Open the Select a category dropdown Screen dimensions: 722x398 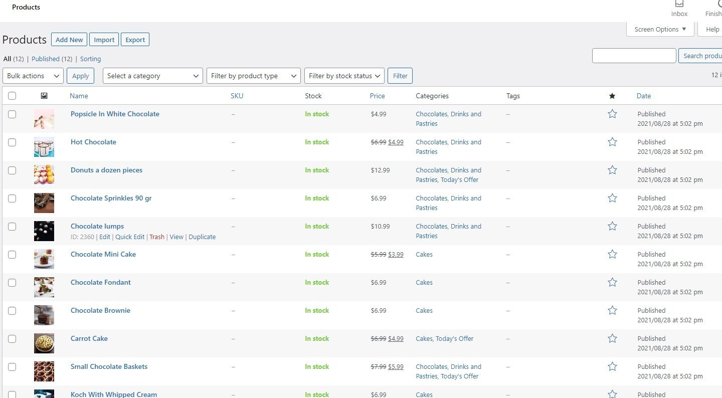click(153, 76)
